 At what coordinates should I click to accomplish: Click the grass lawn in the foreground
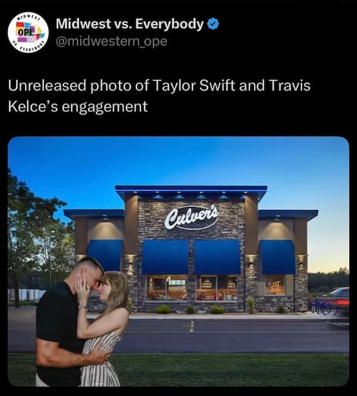(x=227, y=369)
